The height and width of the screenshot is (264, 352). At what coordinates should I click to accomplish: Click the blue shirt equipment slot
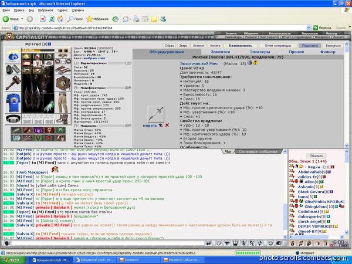tap(13, 103)
